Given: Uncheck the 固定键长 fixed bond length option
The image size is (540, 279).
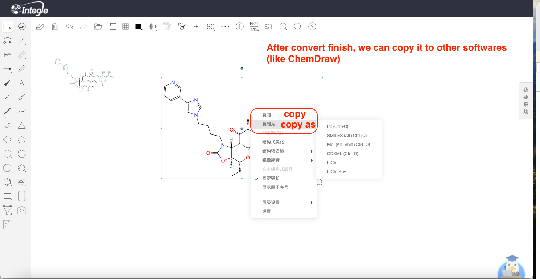Looking at the screenshot, I should pos(271,178).
